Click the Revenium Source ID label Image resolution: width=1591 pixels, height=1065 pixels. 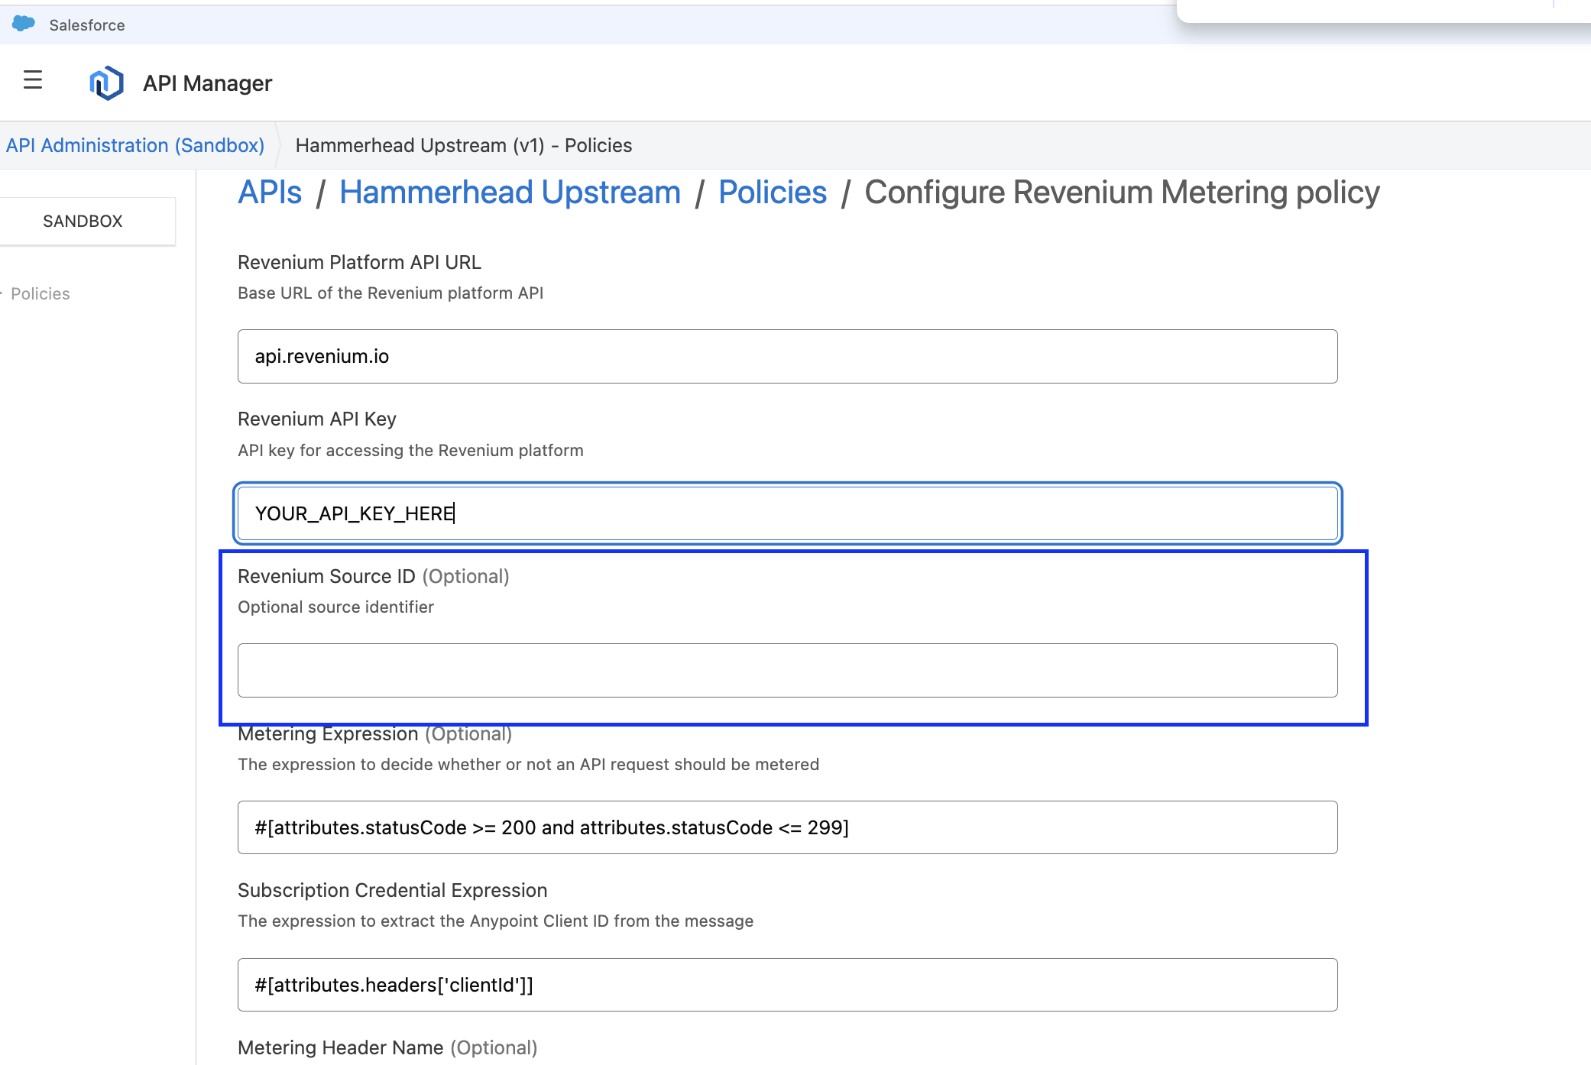pos(326,576)
